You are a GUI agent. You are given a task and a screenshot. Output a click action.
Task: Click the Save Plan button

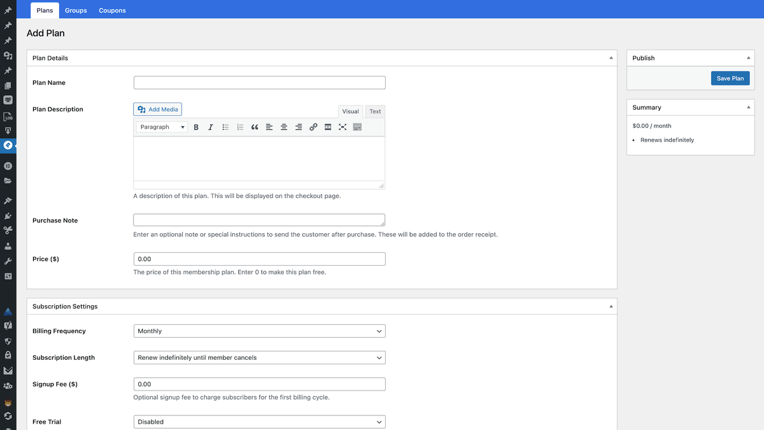coord(730,78)
